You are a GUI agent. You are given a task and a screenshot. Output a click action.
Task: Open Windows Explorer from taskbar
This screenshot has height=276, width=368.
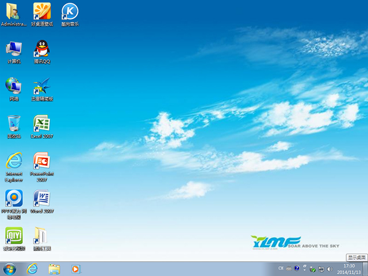(54, 269)
